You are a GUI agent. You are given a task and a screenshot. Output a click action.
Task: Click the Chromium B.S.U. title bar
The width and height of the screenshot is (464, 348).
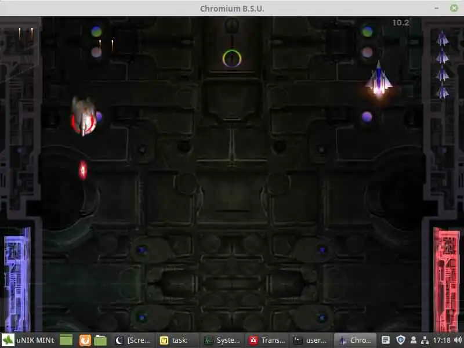(x=232, y=8)
